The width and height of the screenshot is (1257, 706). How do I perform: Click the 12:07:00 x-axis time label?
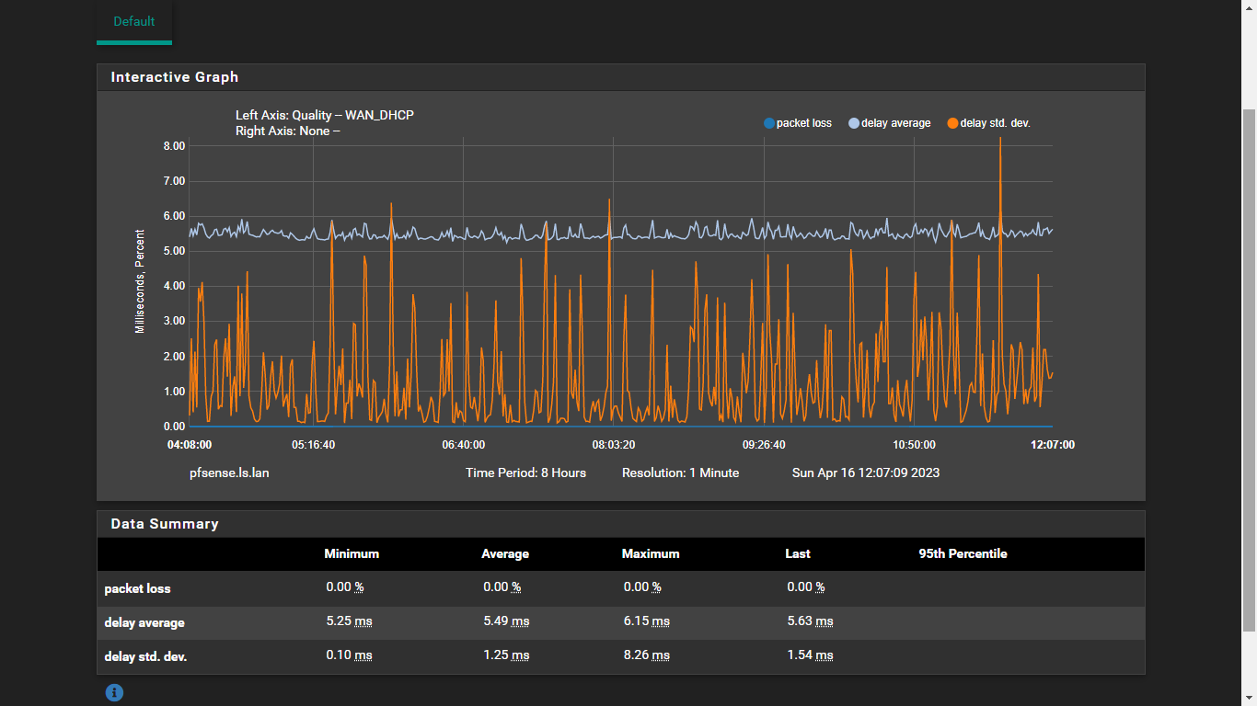[x=1053, y=445]
